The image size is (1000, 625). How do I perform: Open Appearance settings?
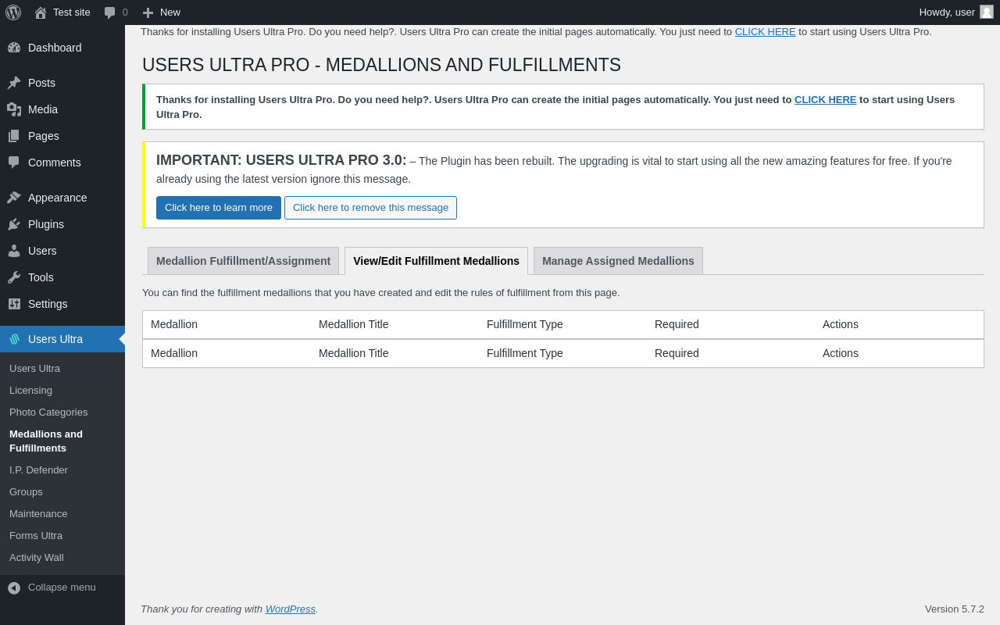pos(62,198)
